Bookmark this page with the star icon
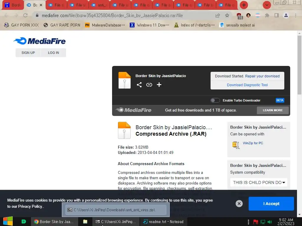 click(227, 15)
